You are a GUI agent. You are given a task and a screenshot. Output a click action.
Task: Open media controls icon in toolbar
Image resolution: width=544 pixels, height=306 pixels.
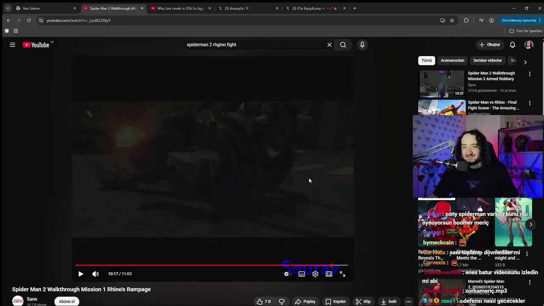pos(481,20)
